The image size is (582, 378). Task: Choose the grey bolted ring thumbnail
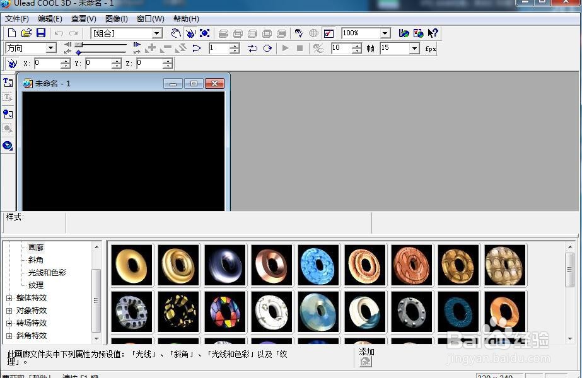(x=412, y=312)
